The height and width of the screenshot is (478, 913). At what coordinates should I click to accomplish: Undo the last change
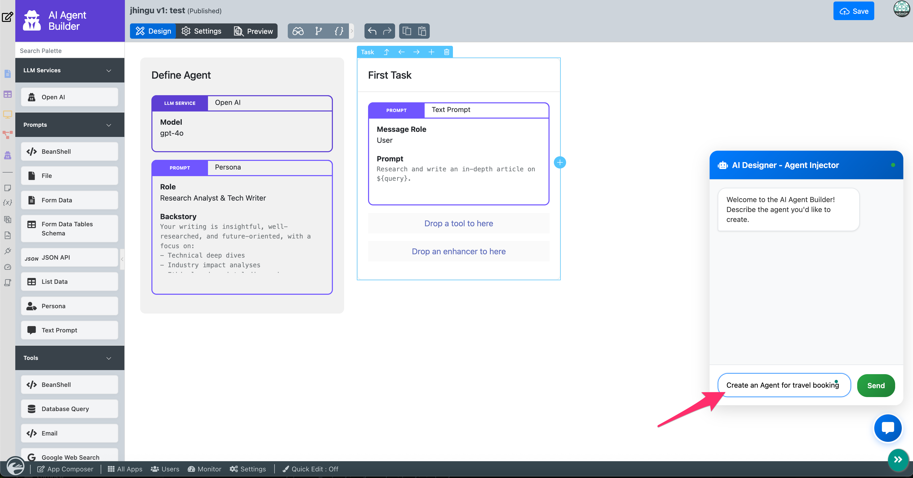[372, 31]
